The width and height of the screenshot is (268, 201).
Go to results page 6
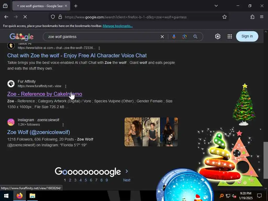point(91,180)
